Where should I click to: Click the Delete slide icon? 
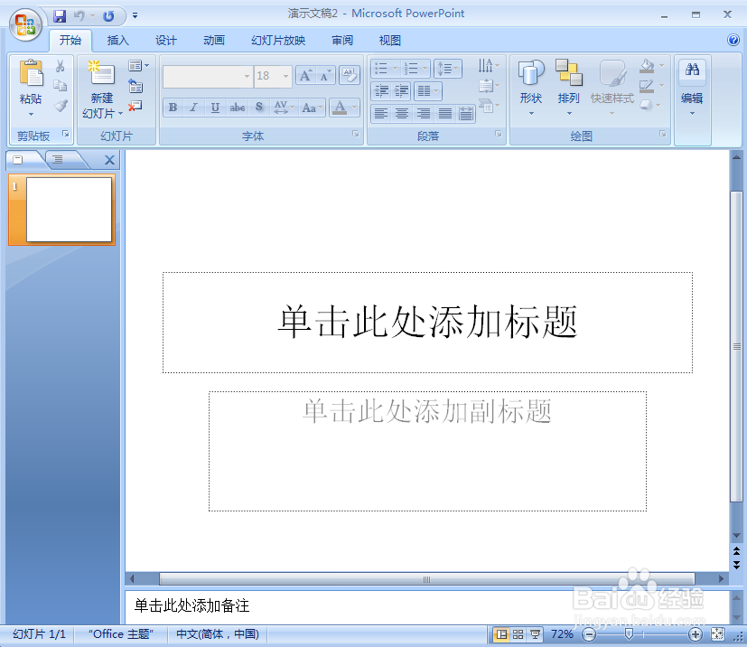tap(135, 106)
